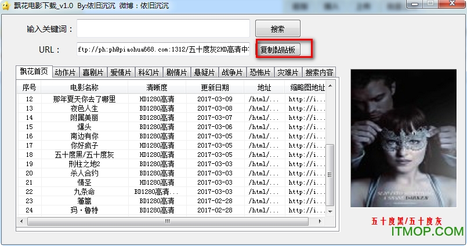Open the 剧情片 tab
The height and width of the screenshot is (246, 467).
[176, 72]
